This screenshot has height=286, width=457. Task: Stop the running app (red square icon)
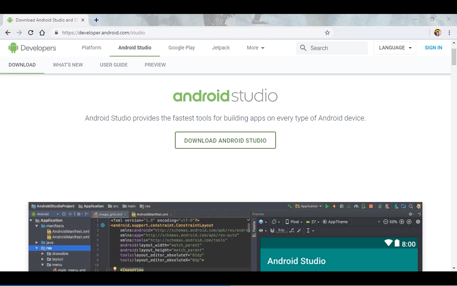[371, 206]
